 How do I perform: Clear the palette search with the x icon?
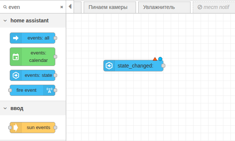(x=62, y=7)
